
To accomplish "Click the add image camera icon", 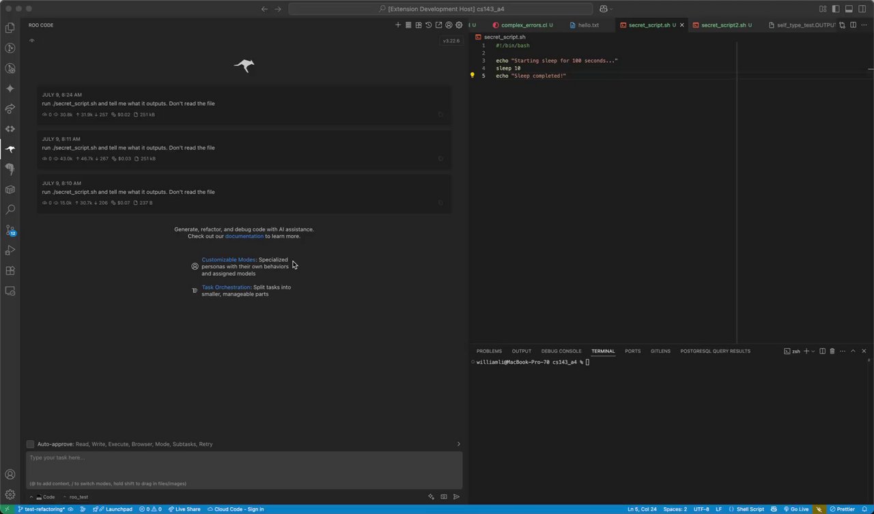I will (444, 497).
